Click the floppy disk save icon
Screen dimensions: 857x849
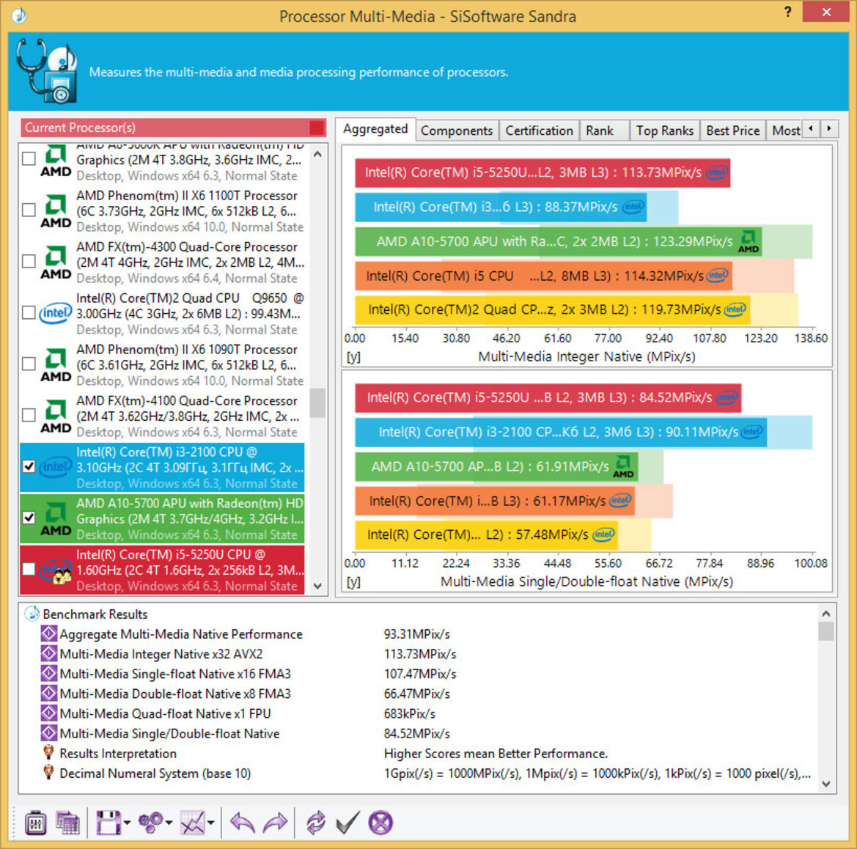pos(108,823)
